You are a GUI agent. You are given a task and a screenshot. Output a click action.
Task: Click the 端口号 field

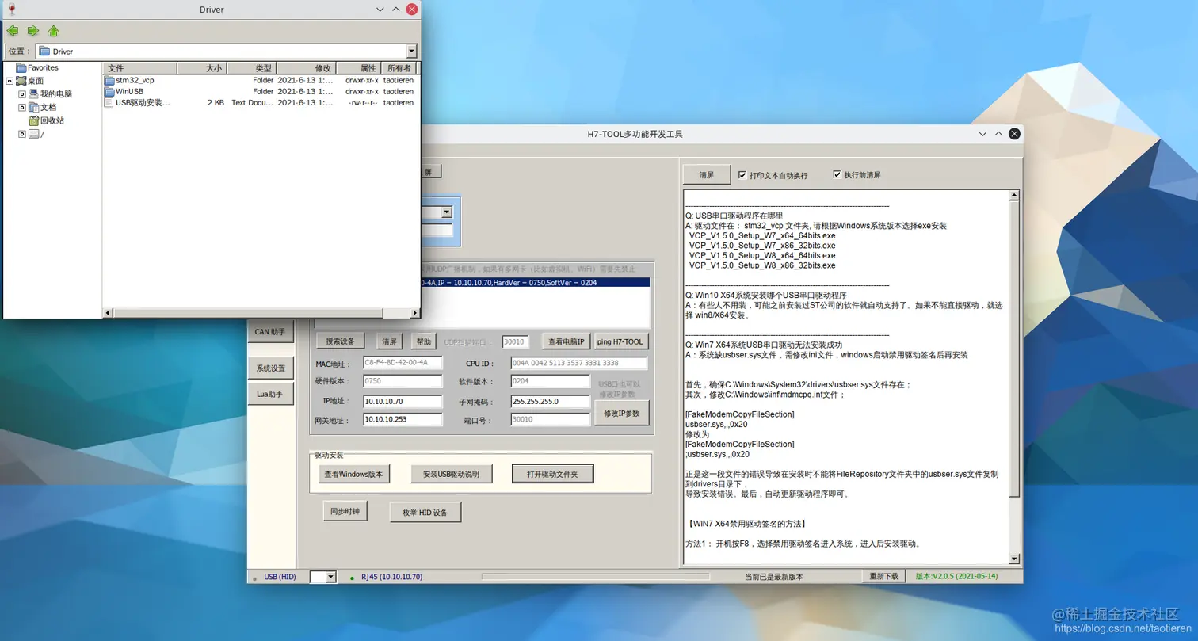(551, 420)
